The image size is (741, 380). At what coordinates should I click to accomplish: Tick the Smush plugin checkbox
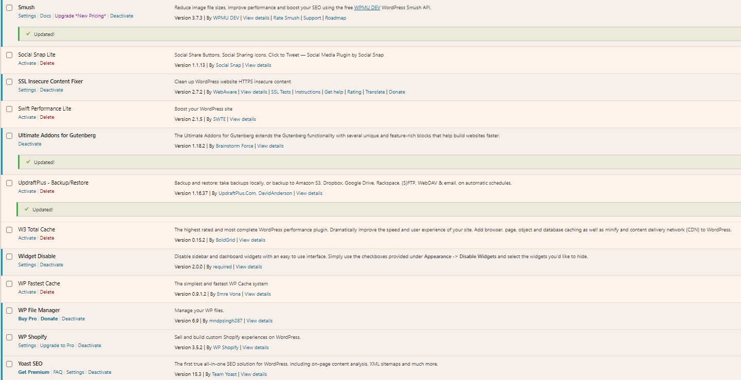coord(9,8)
